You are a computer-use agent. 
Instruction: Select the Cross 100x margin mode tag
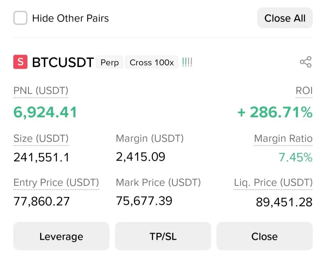[152, 63]
